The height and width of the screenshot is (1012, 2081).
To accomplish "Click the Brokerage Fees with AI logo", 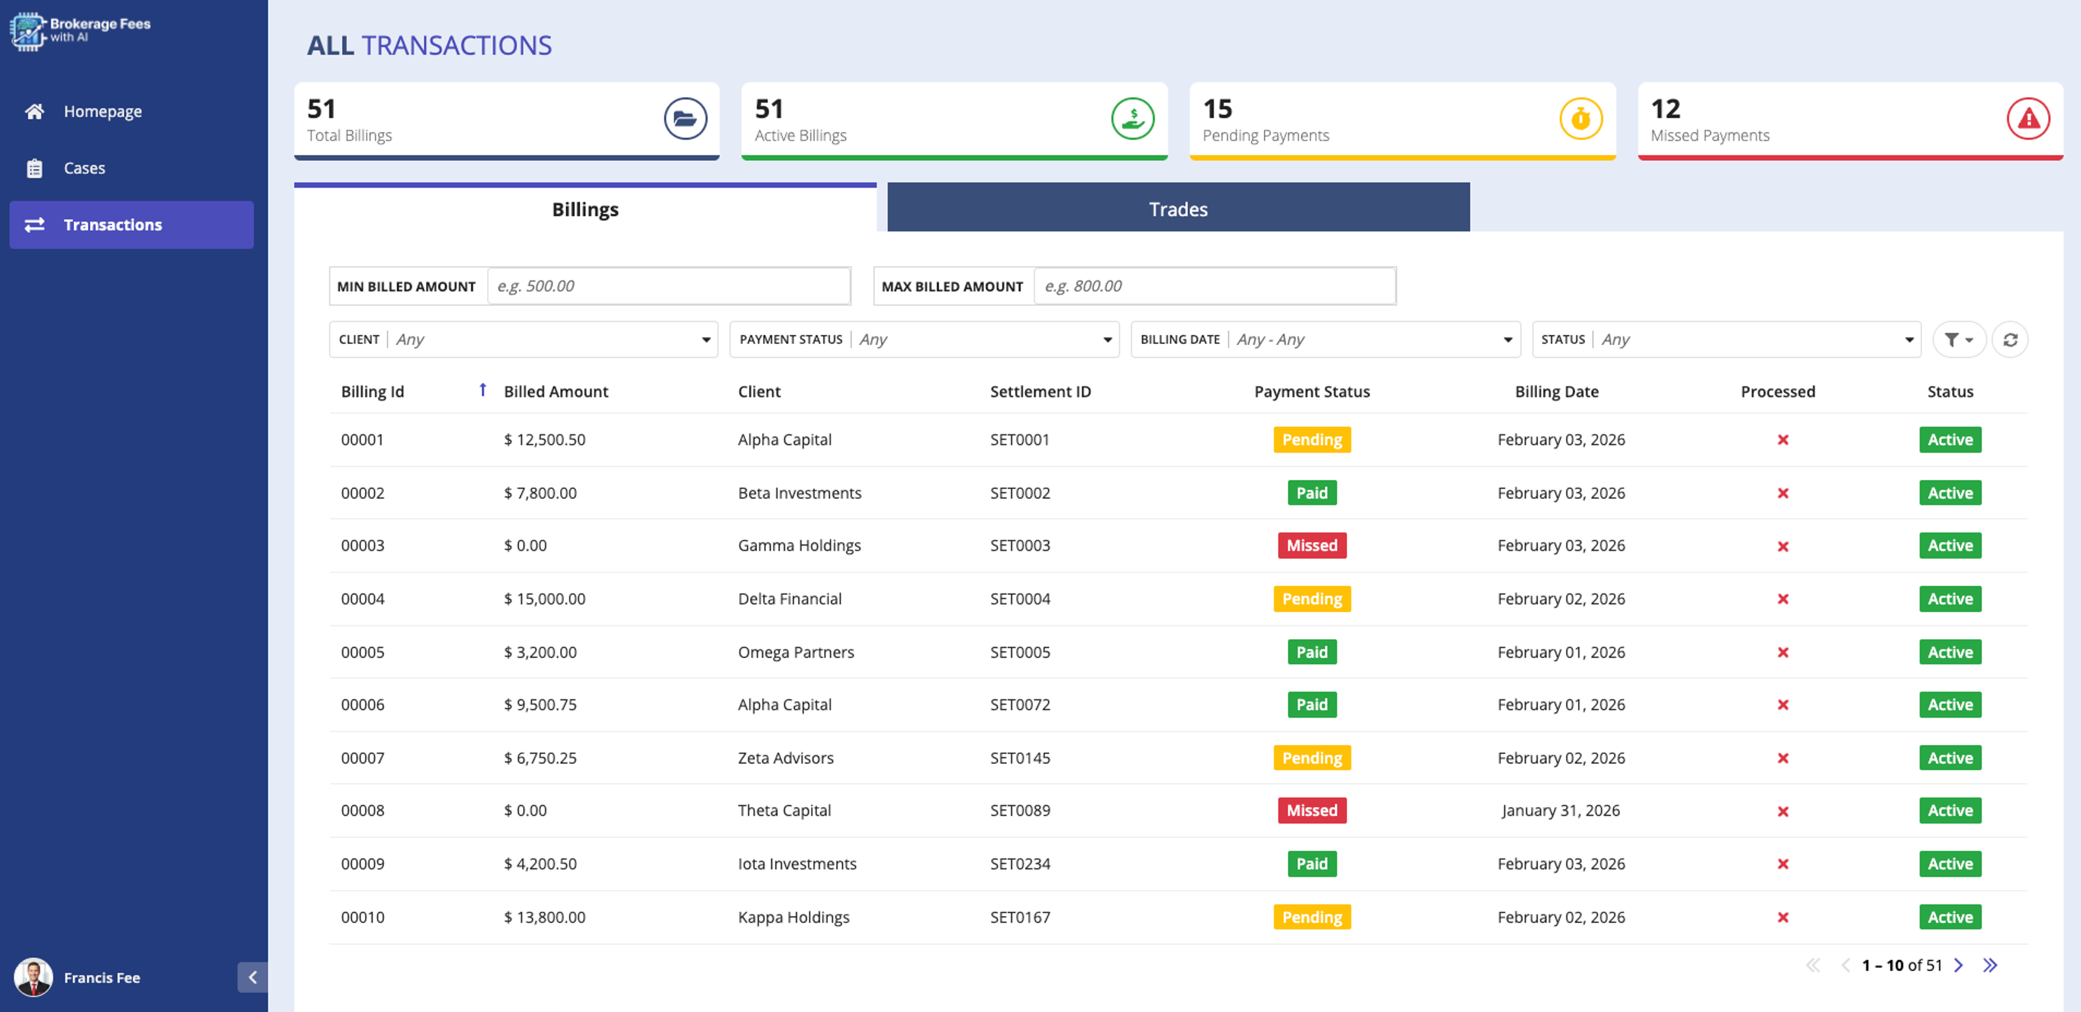I will [x=80, y=31].
